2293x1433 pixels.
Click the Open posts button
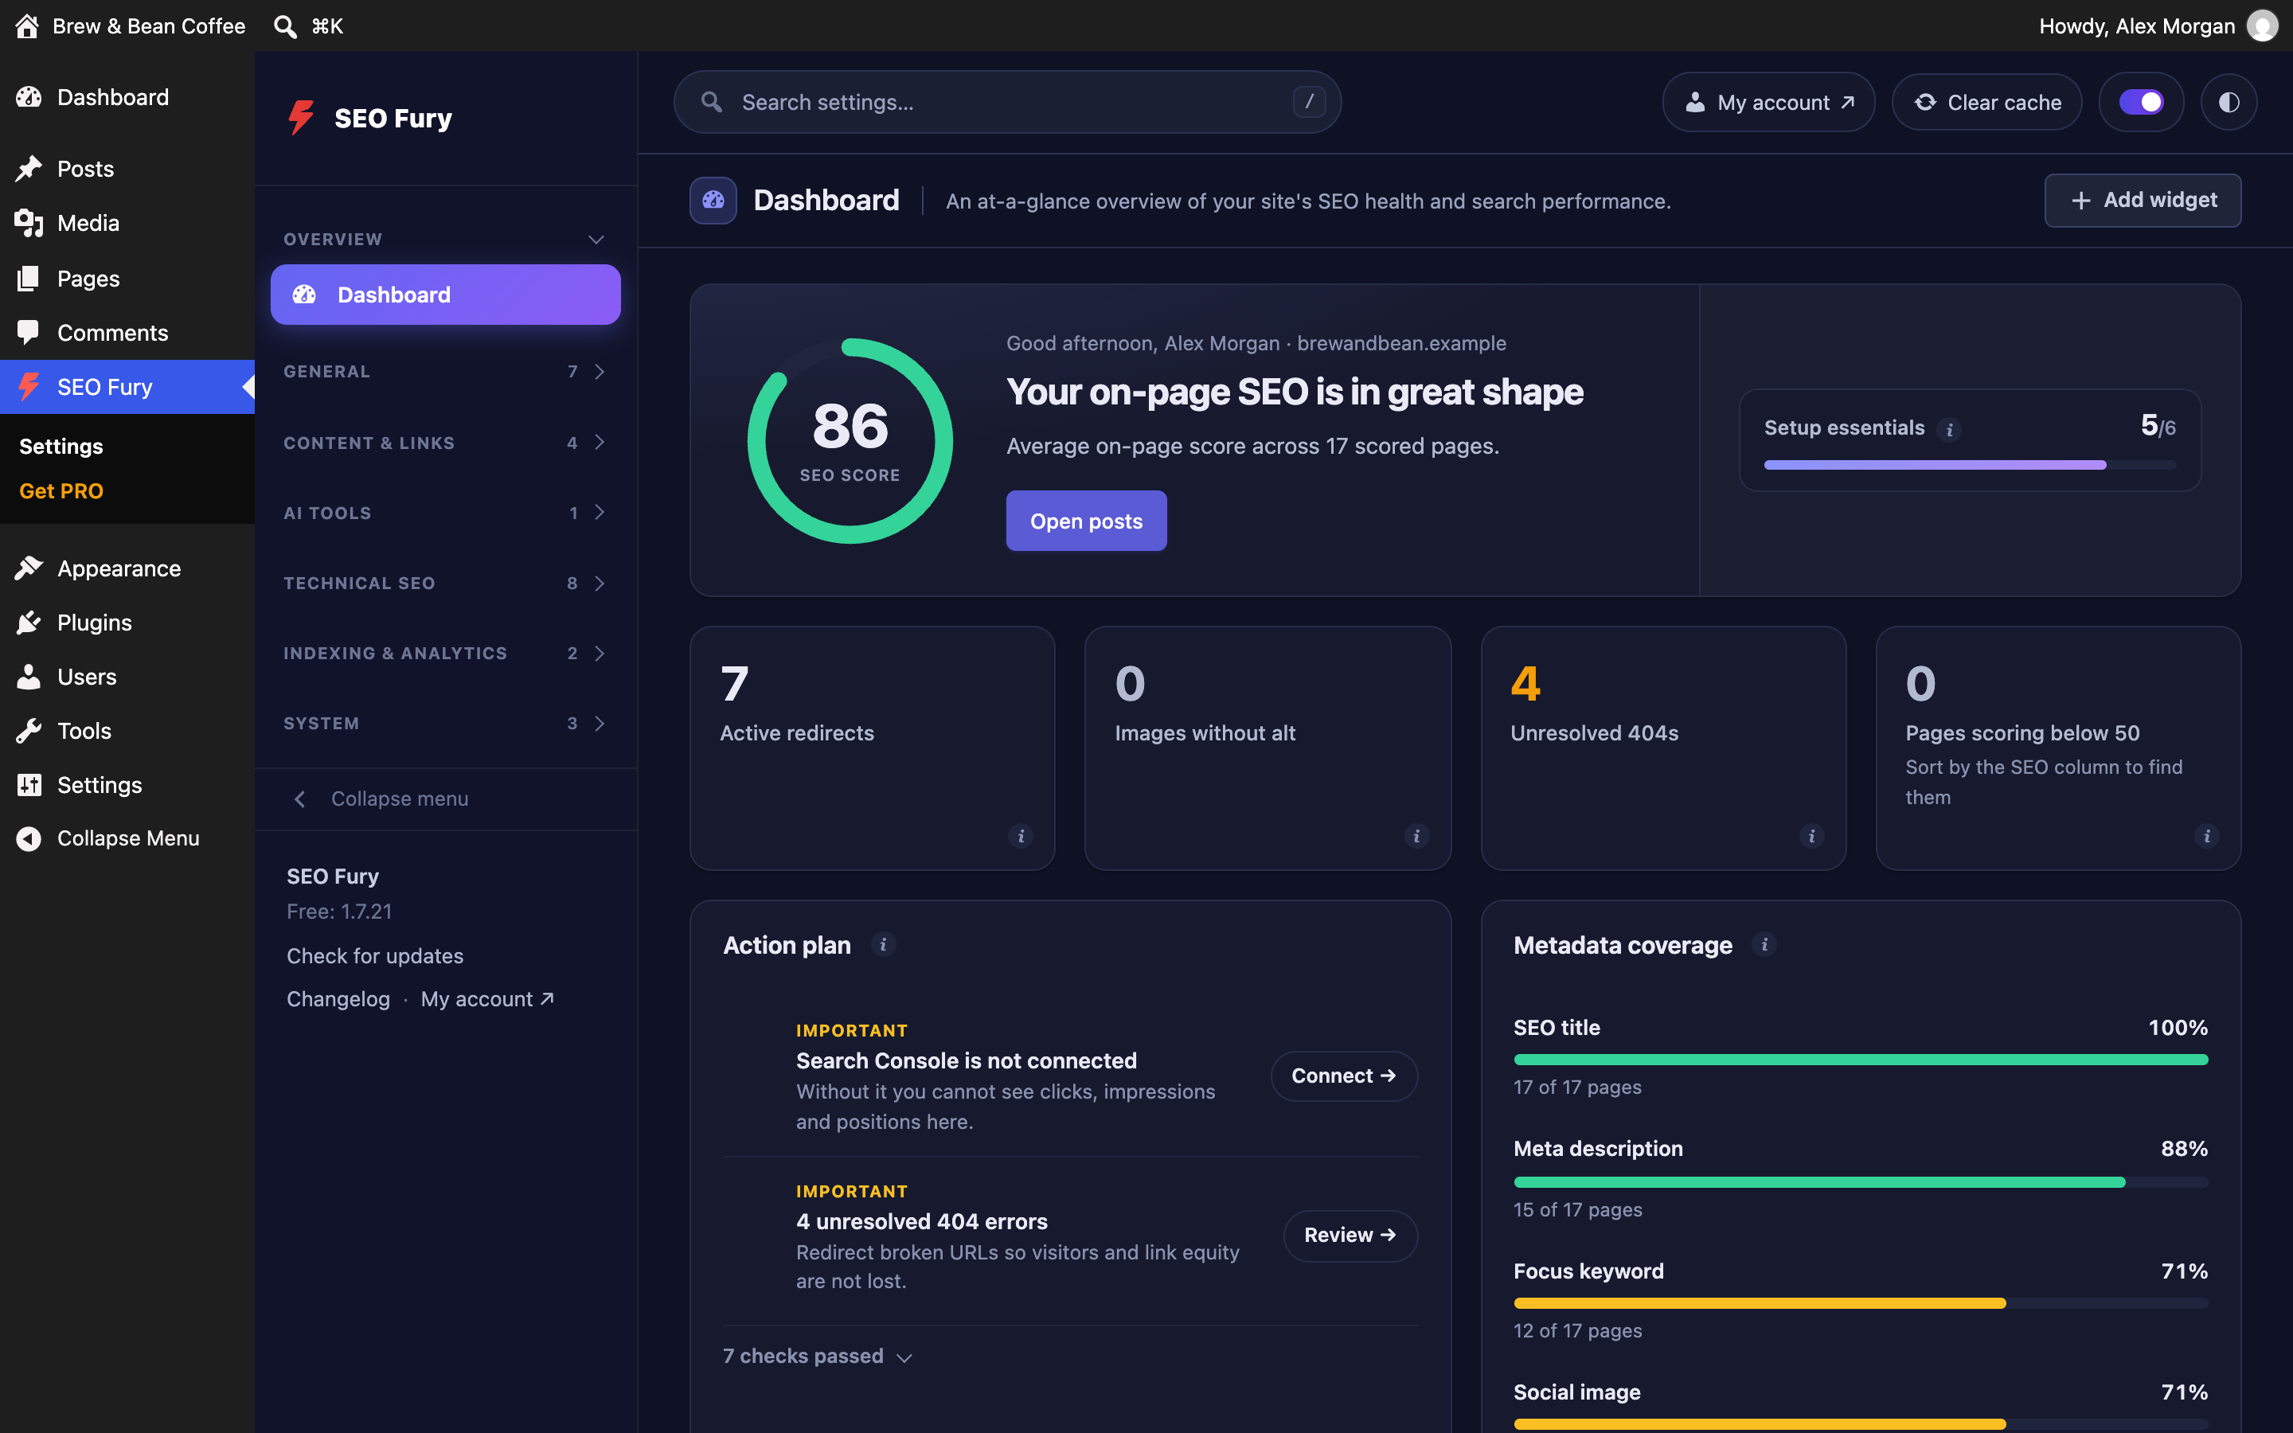pyautogui.click(x=1086, y=521)
